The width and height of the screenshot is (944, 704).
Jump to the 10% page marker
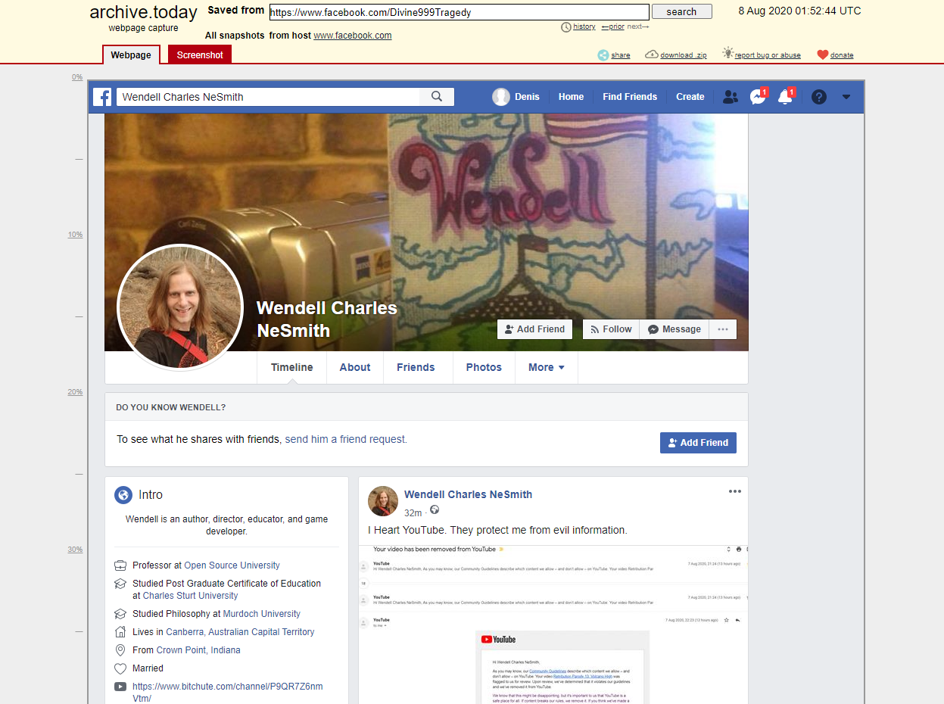click(75, 235)
